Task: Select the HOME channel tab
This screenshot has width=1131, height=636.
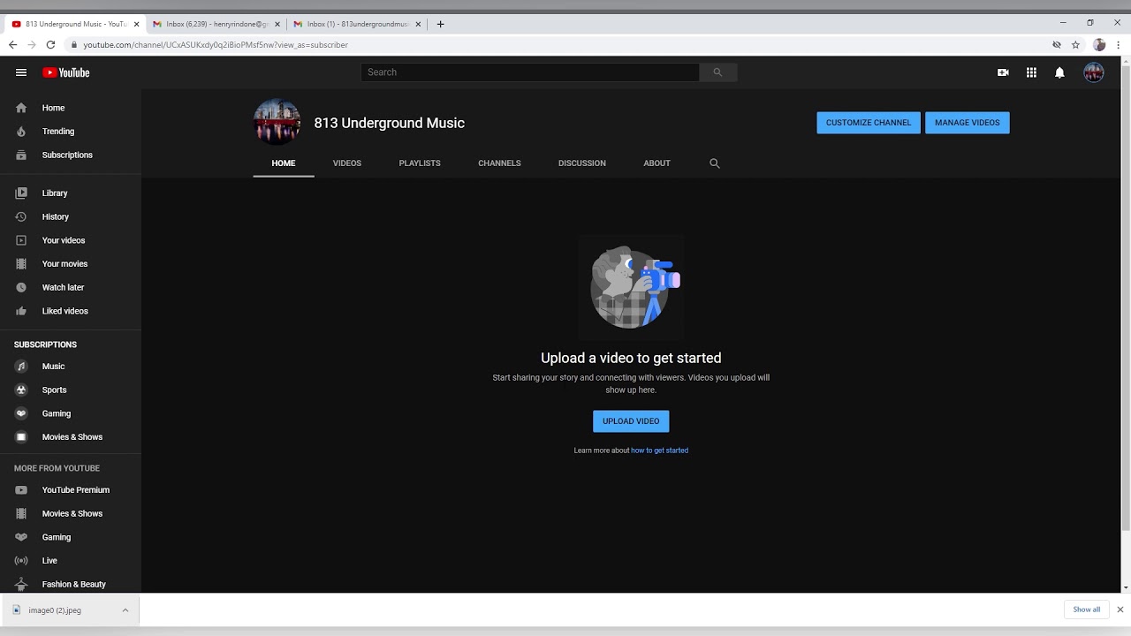Action: 284,163
